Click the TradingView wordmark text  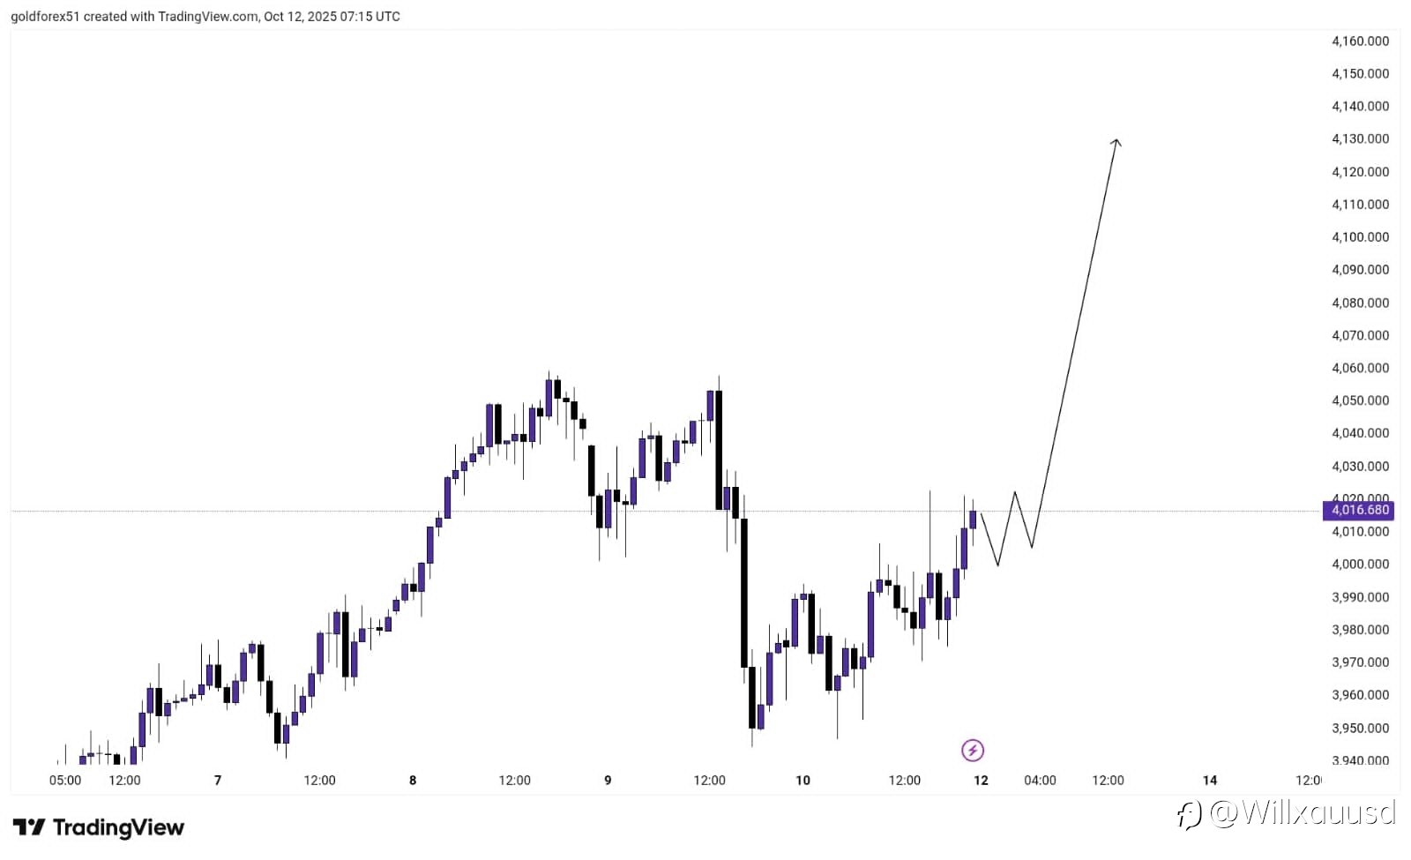click(118, 827)
